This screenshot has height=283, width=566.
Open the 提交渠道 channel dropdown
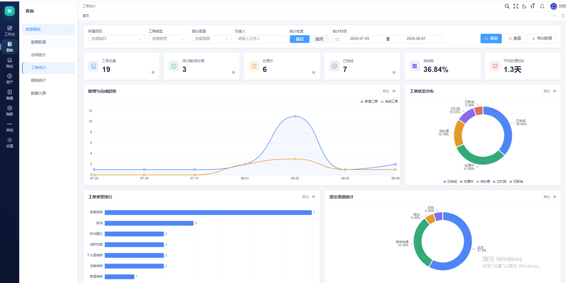[x=212, y=39]
